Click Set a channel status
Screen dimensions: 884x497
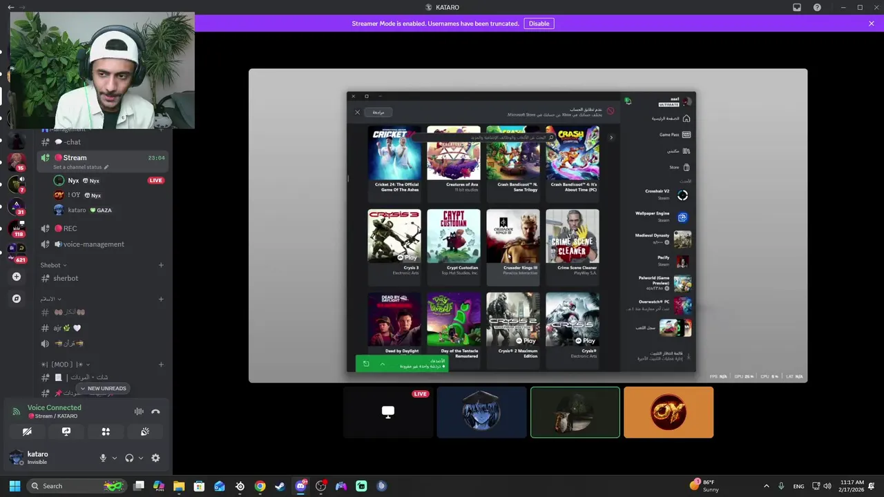tap(81, 167)
